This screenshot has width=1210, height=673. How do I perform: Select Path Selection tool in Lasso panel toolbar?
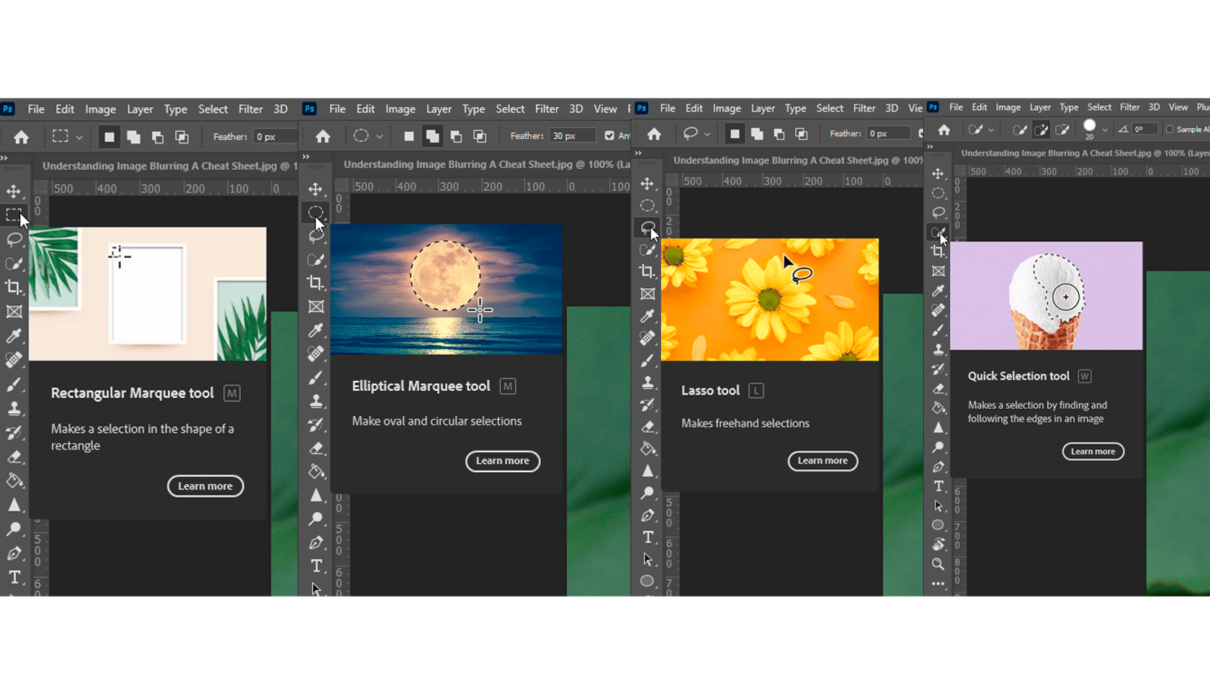[x=647, y=559]
